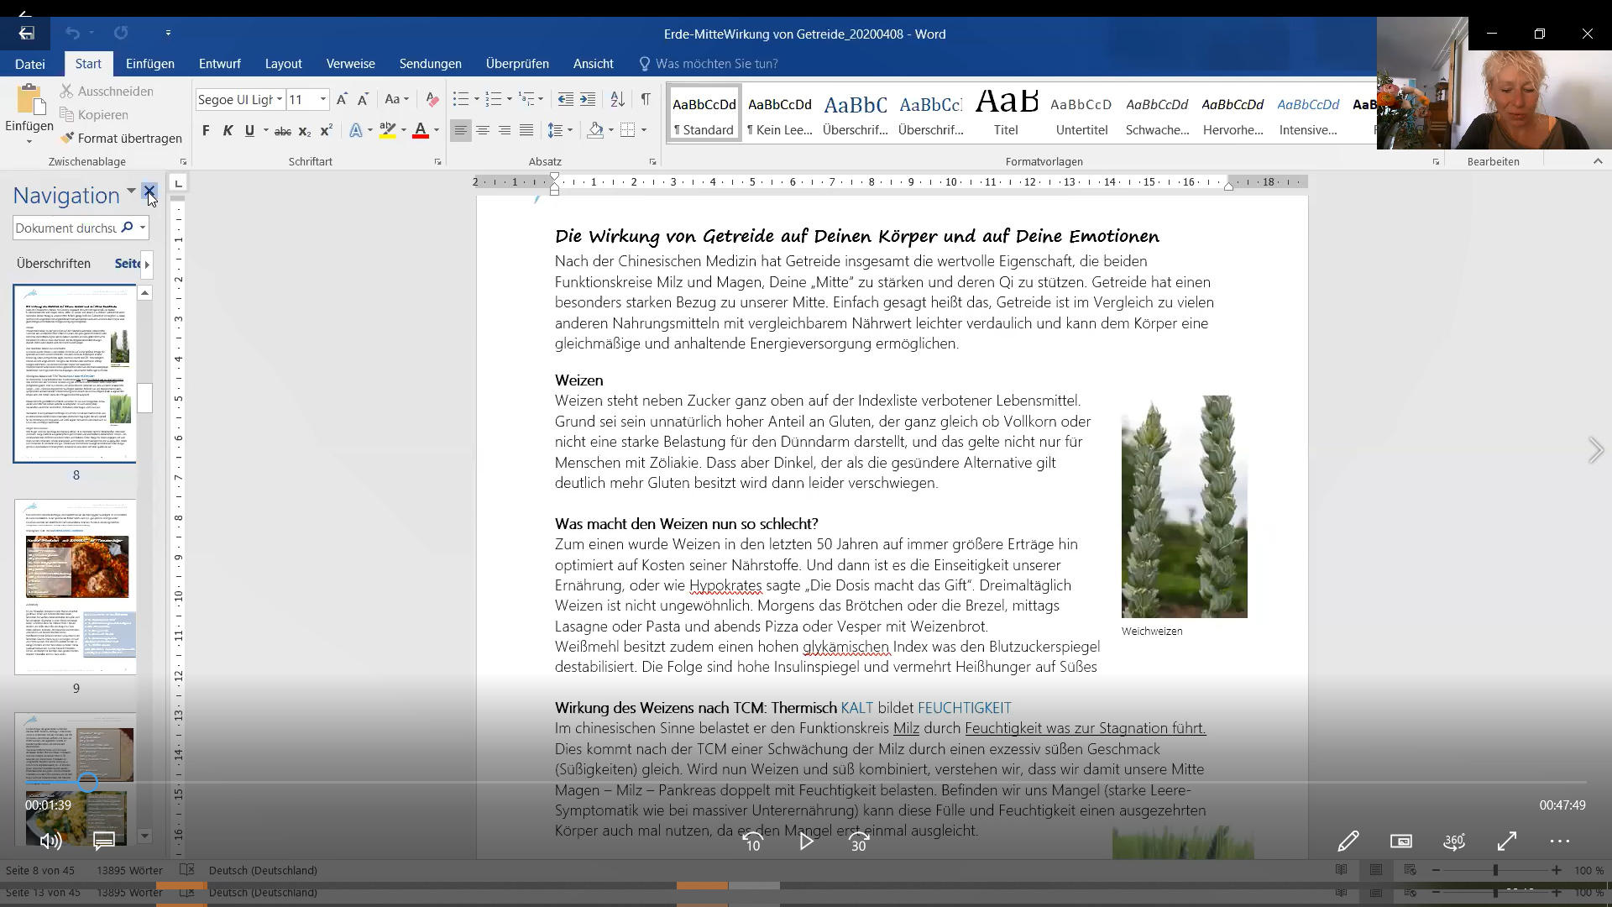The height and width of the screenshot is (907, 1612).
Task: Open bullet list style dropdown arrow
Action: point(476,99)
